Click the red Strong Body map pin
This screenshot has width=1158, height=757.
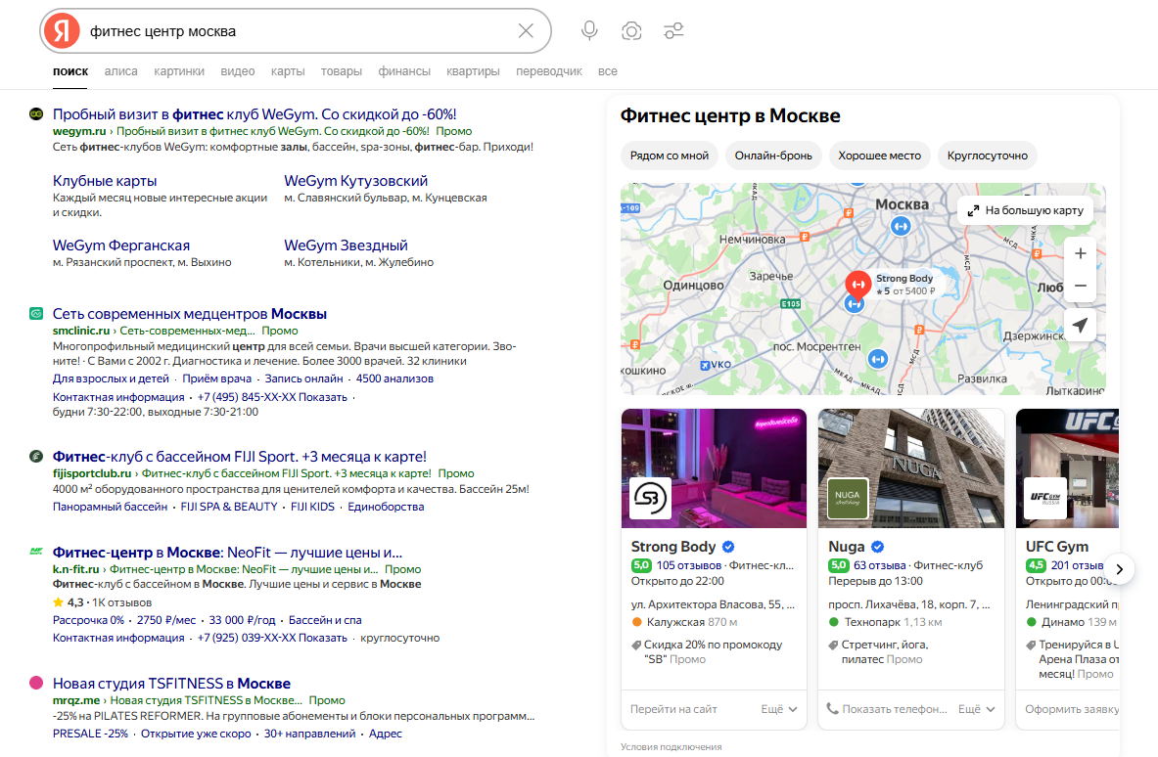point(857,284)
